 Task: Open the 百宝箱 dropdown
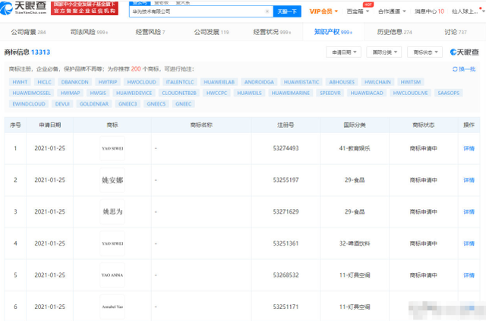pos(358,11)
